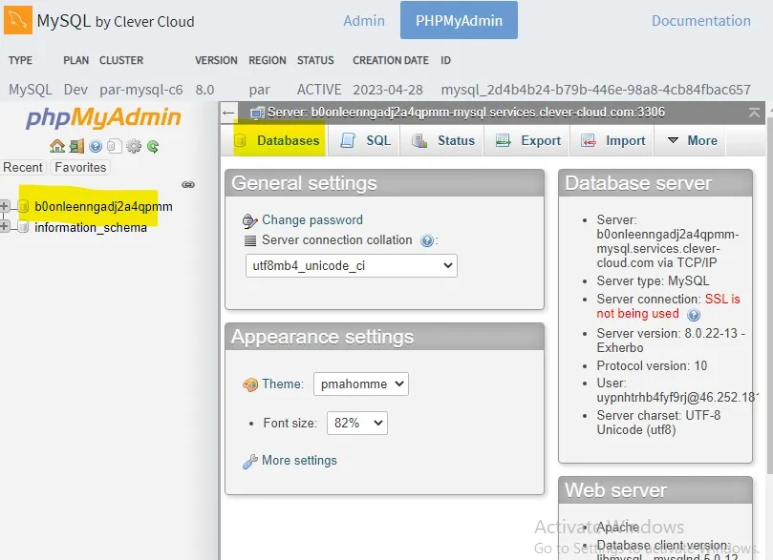The image size is (773, 560).
Task: Click the Favorites button in sidebar
Action: coord(80,167)
